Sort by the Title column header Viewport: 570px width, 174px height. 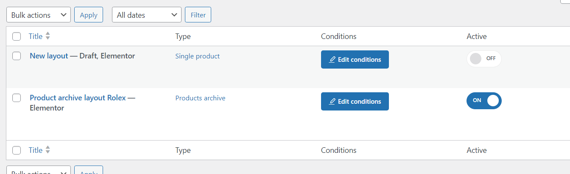[x=36, y=36]
